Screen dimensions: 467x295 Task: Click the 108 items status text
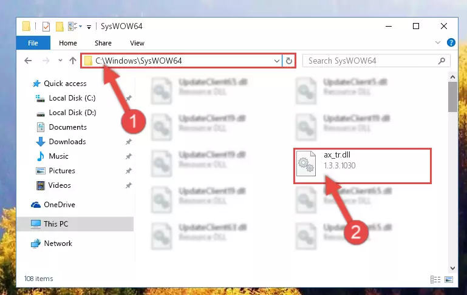tap(39, 279)
